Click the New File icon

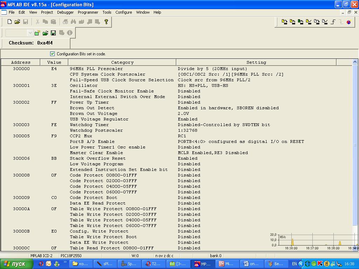coord(9,22)
